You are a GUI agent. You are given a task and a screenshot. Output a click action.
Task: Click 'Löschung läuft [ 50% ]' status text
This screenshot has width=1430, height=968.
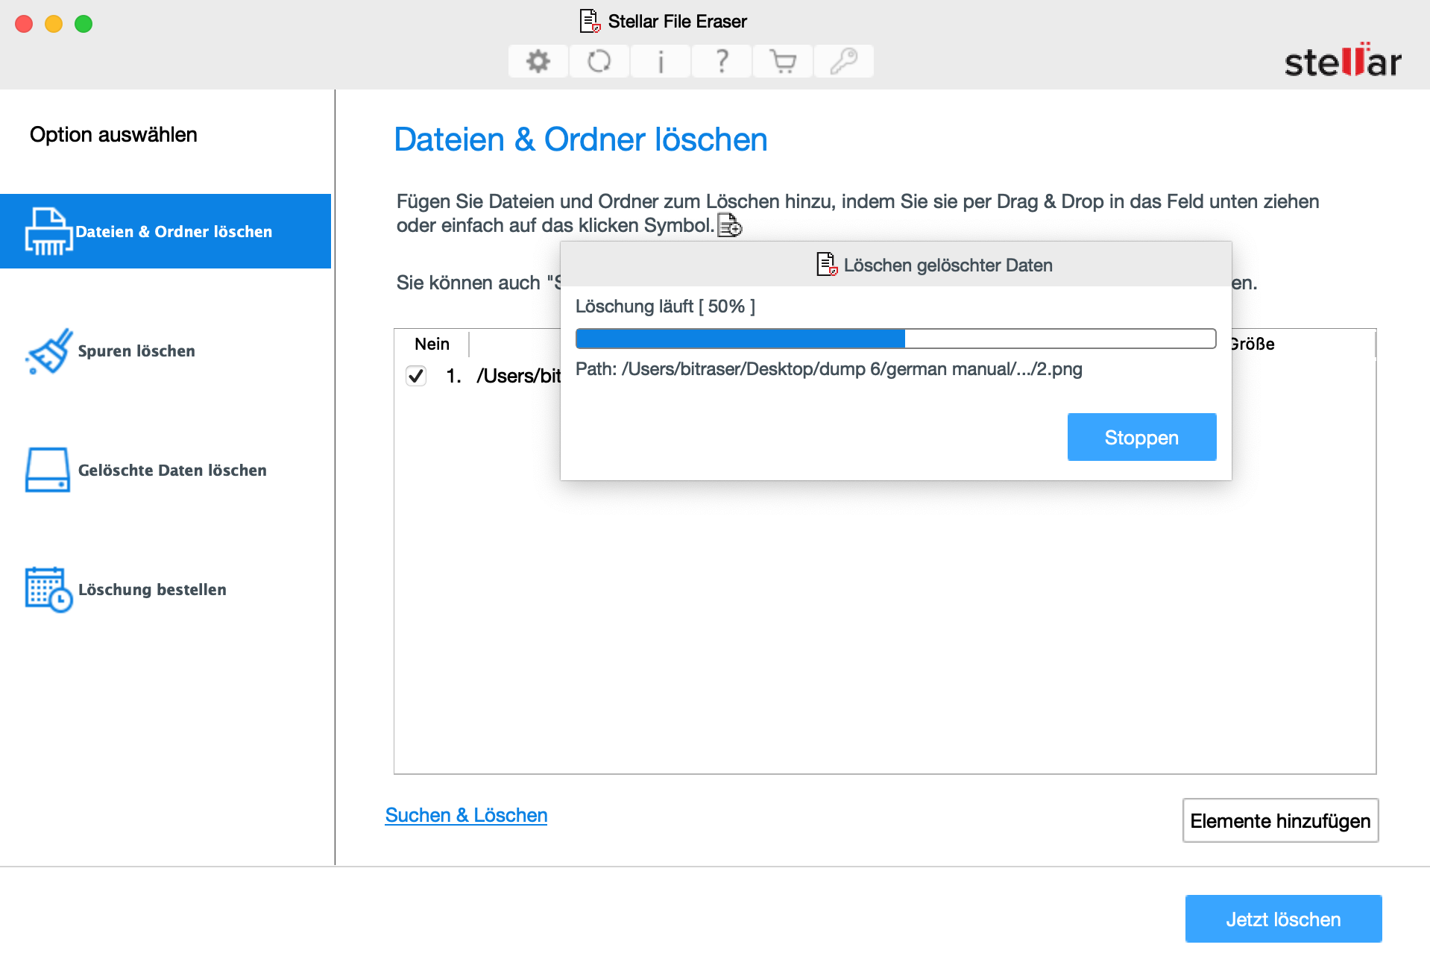(x=665, y=307)
